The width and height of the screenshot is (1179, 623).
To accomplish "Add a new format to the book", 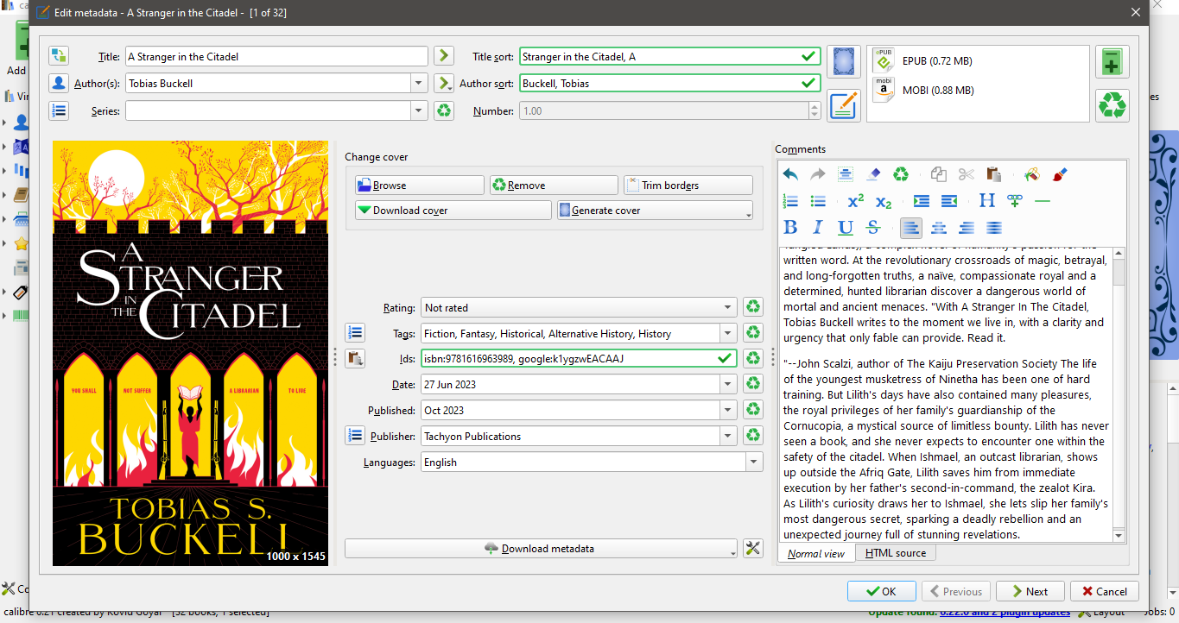I will coord(1112,62).
